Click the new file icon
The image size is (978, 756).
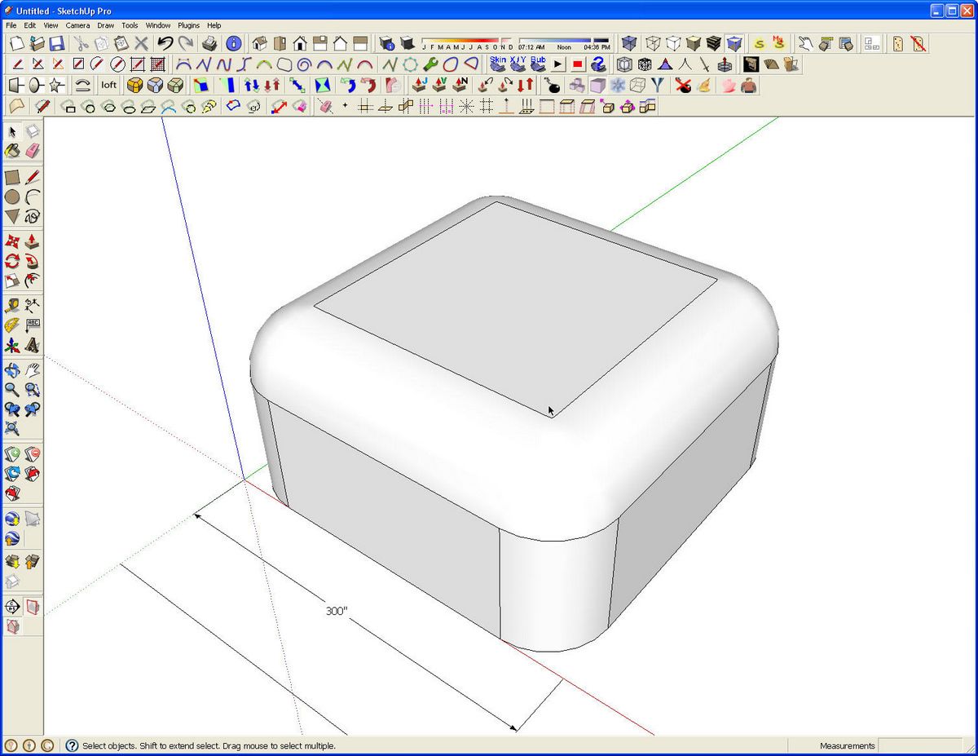click(x=16, y=43)
